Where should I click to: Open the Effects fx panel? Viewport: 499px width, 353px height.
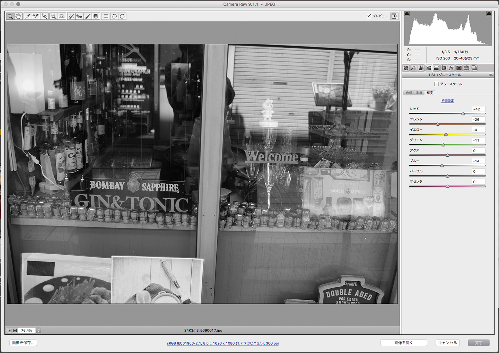tap(451, 68)
